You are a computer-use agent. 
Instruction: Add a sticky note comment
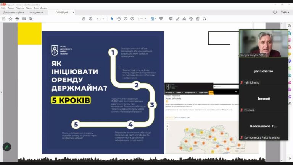[171, 19]
